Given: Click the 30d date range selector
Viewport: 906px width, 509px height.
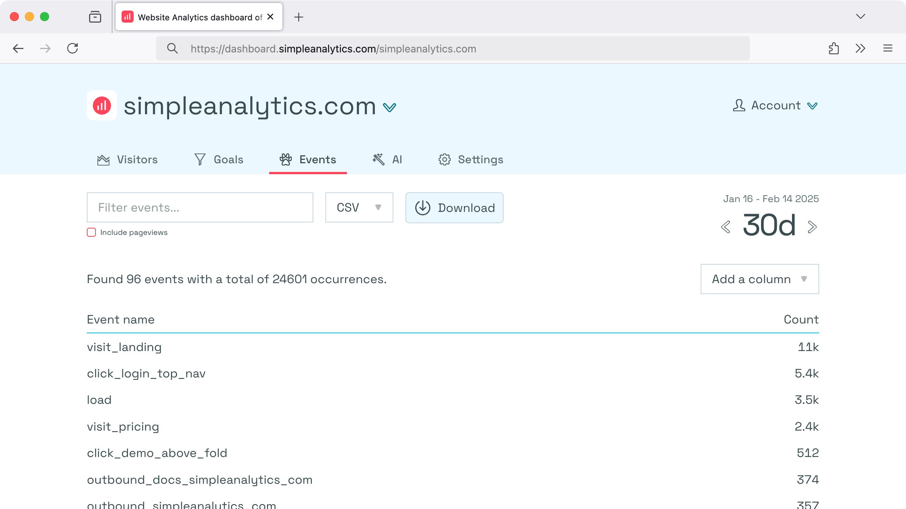Looking at the screenshot, I should pos(769,225).
